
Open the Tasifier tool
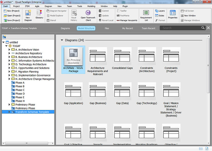pos(122,11)
